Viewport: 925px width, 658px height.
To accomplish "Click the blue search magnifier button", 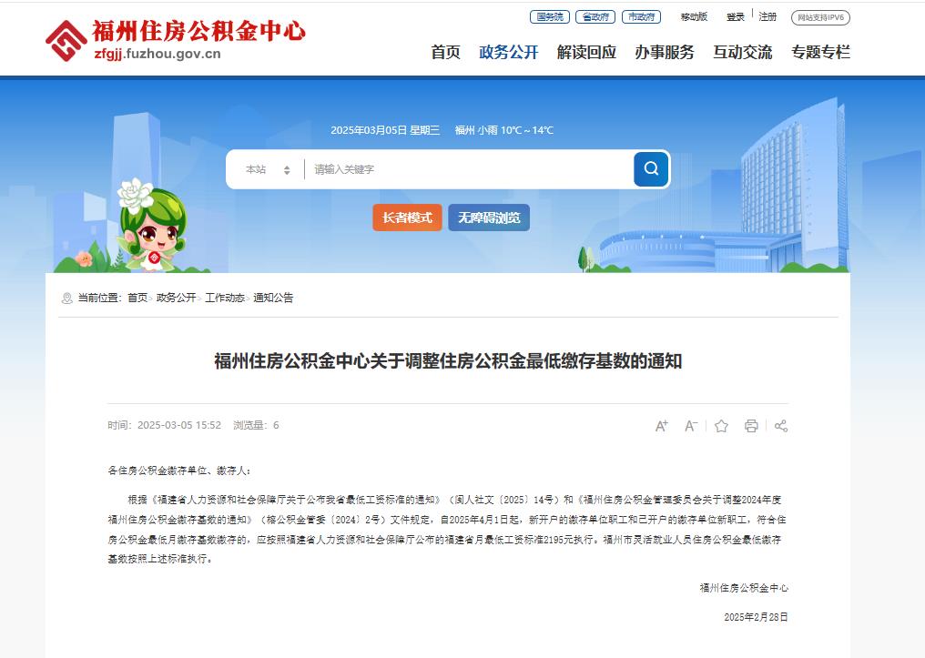I will coord(651,168).
